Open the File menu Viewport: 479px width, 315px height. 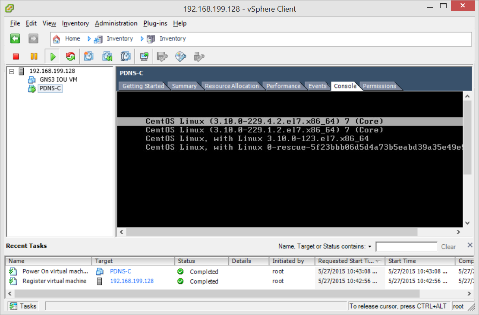coord(15,23)
